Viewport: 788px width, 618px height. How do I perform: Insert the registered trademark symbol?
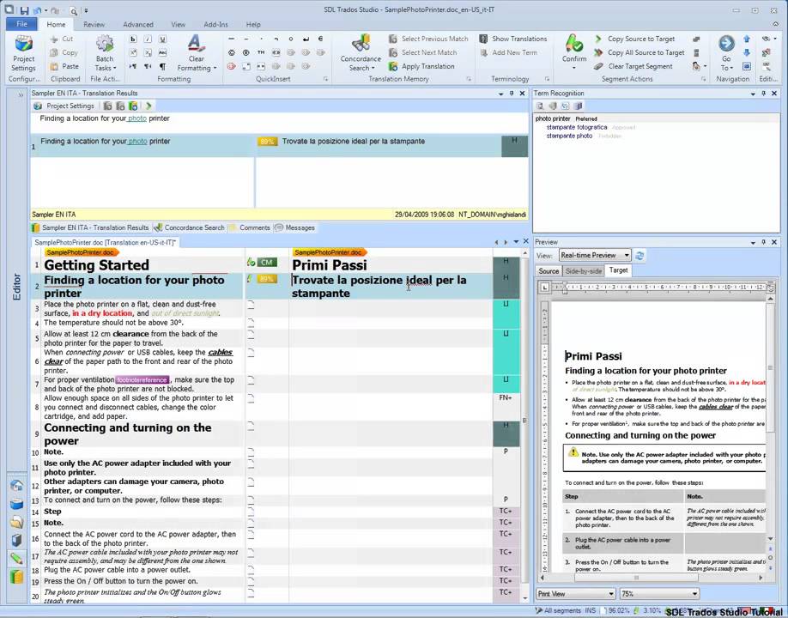point(246,52)
